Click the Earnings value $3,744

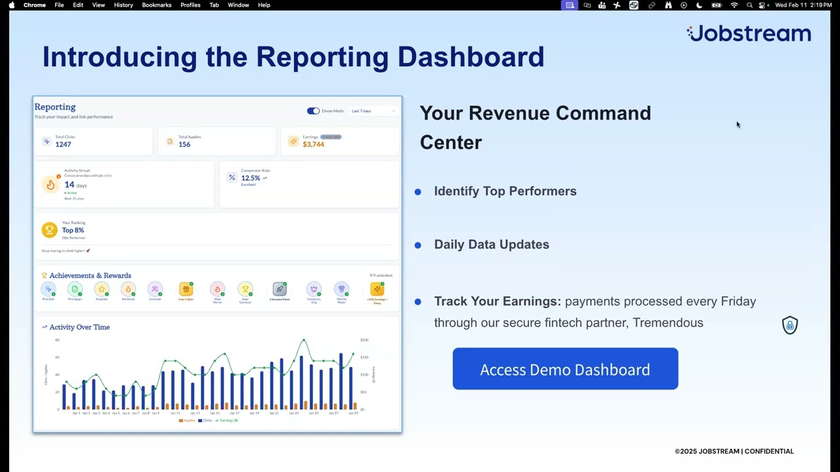[314, 144]
